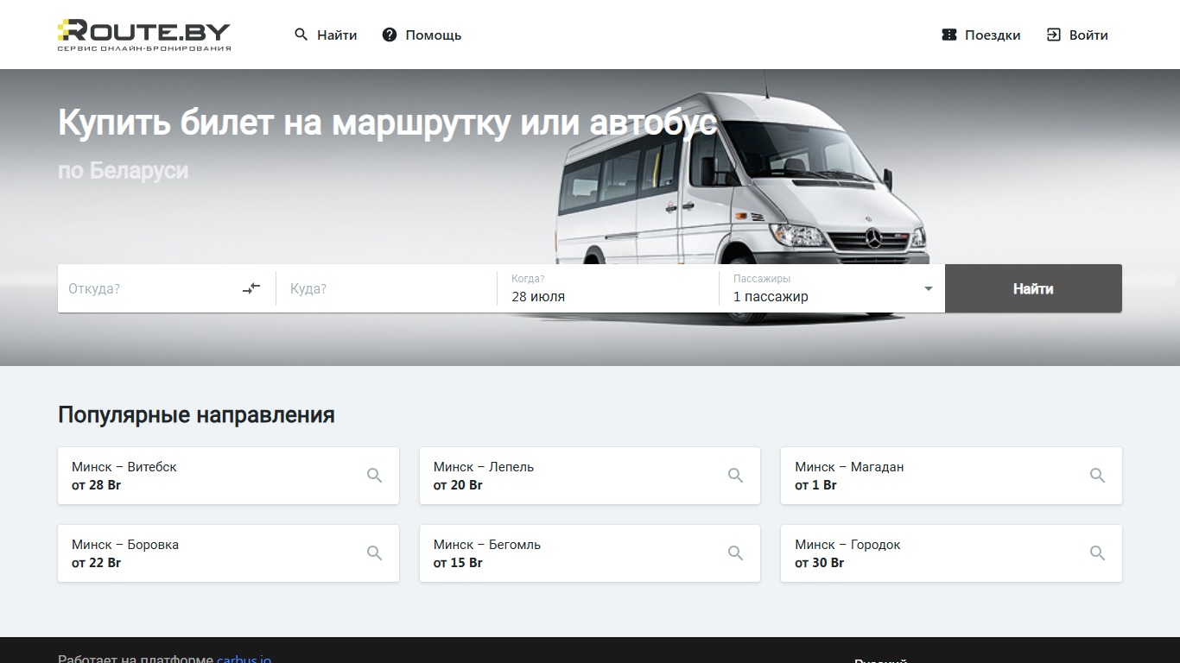Click the от 1 Br price

coord(815,484)
